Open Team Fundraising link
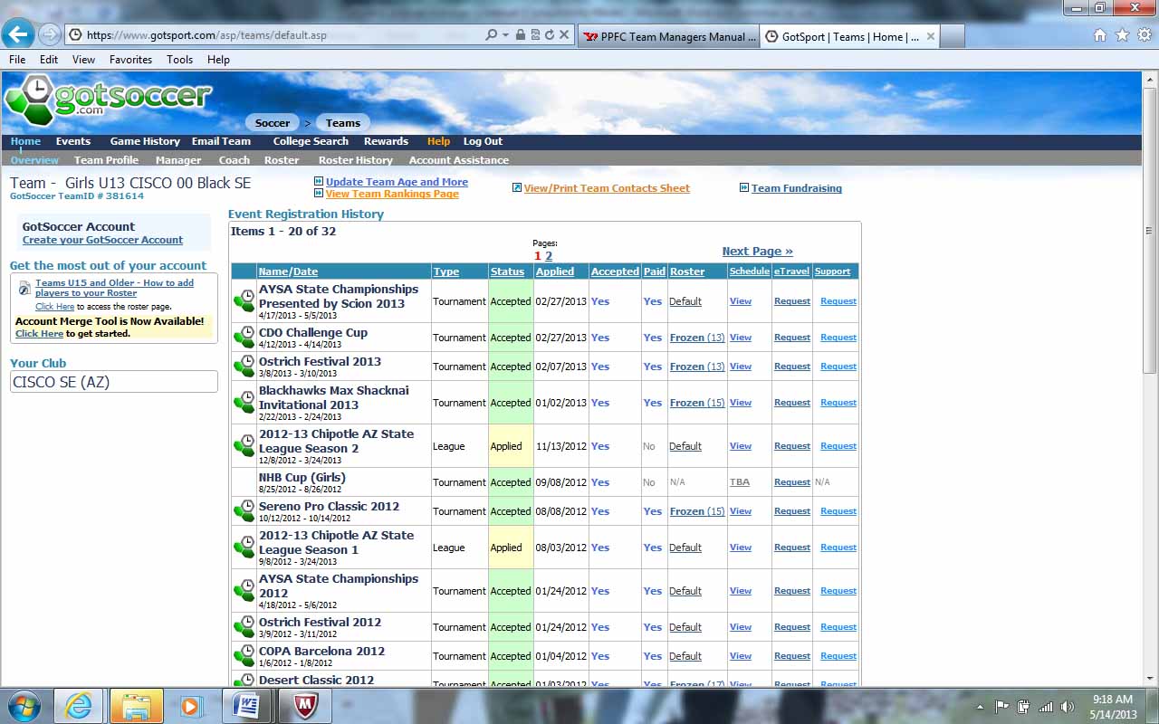Image resolution: width=1159 pixels, height=724 pixels. (797, 188)
